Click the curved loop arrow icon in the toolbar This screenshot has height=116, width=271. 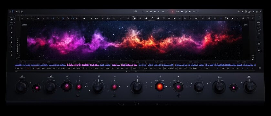pyautogui.click(x=190, y=18)
